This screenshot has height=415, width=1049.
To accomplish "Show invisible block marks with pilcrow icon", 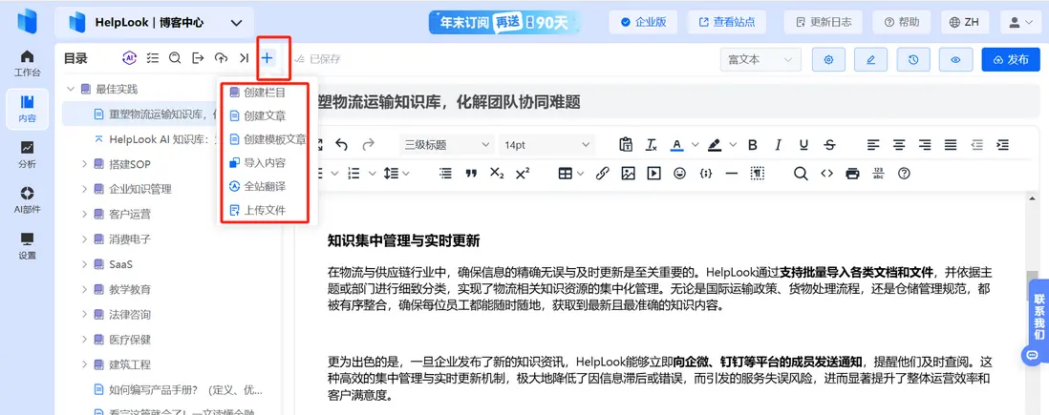I will (758, 173).
